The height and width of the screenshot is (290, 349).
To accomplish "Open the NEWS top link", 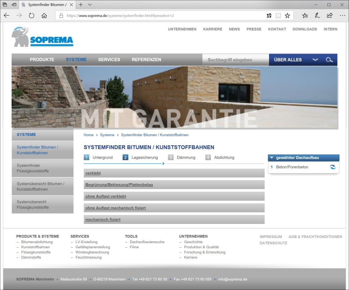I will [x=234, y=29].
